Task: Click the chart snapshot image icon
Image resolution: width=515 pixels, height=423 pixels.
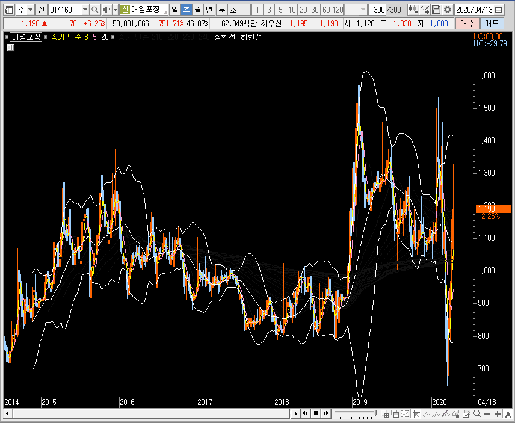Action: click(x=466, y=414)
